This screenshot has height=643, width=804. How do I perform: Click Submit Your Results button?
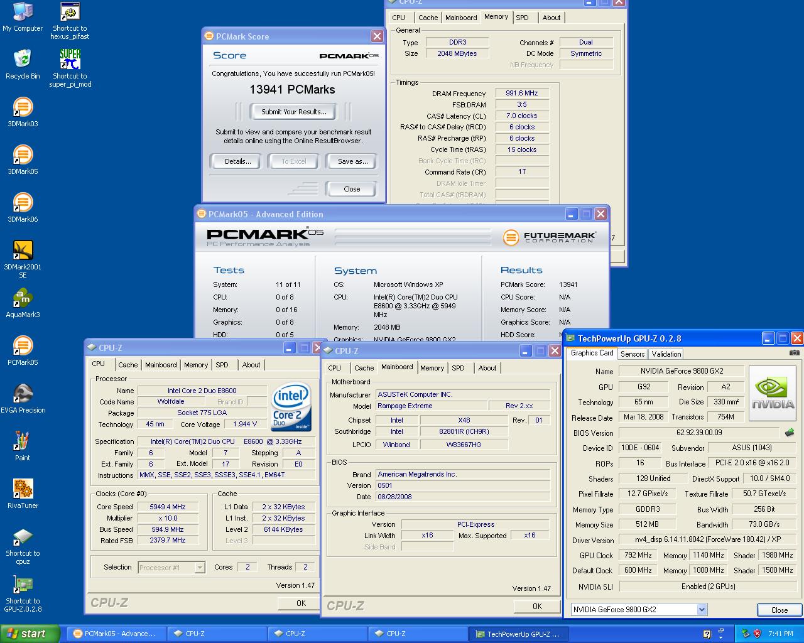294,112
